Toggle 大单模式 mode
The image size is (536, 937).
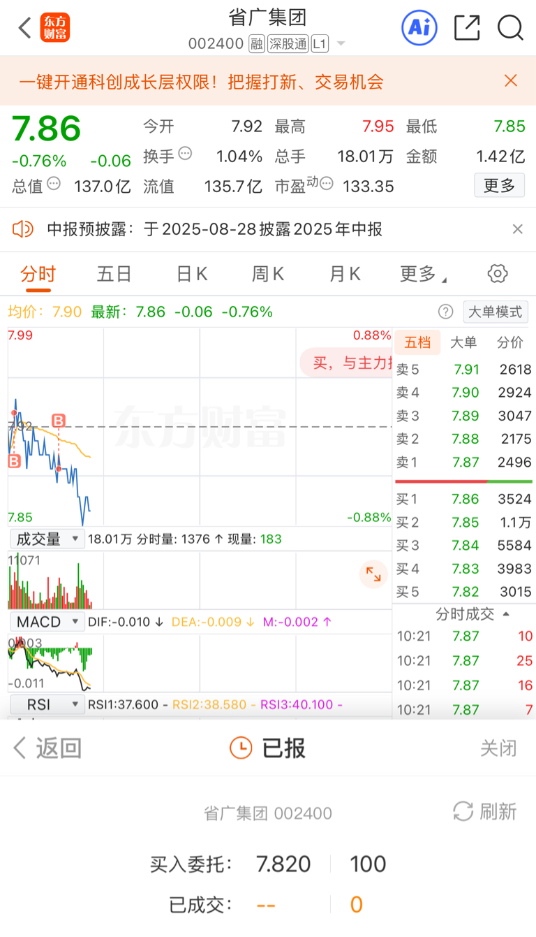496,312
